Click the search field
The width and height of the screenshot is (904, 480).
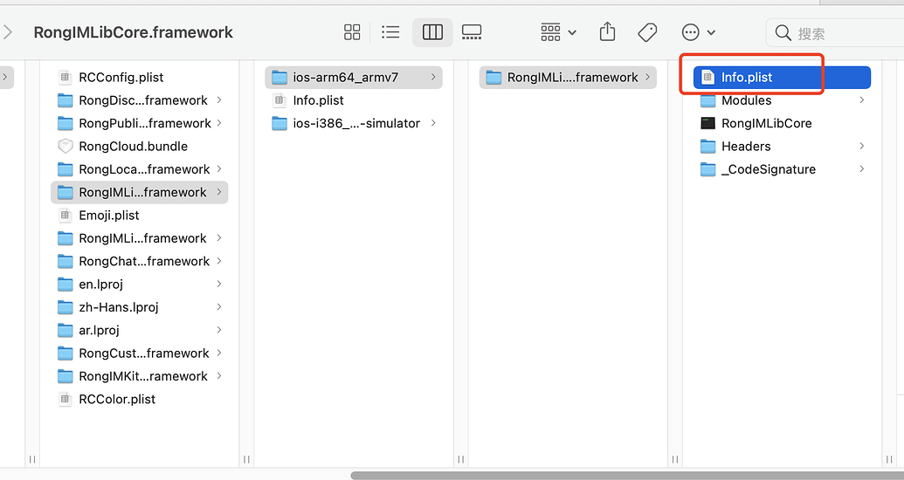tap(835, 33)
